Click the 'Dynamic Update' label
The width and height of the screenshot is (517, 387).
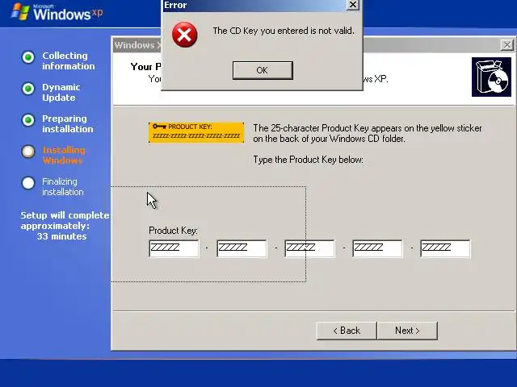(61, 93)
